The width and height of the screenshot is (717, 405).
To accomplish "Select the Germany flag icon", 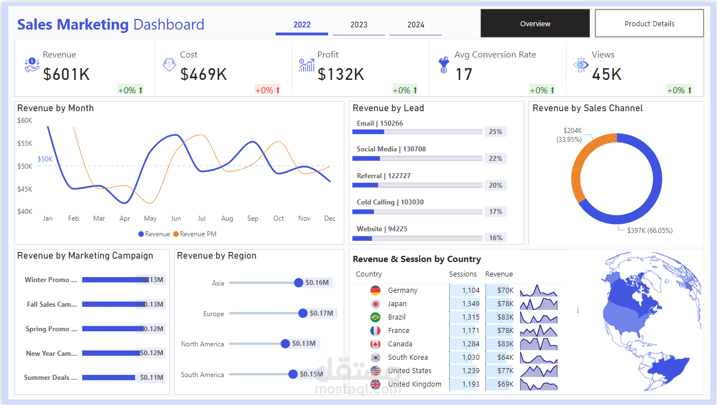I will click(376, 290).
